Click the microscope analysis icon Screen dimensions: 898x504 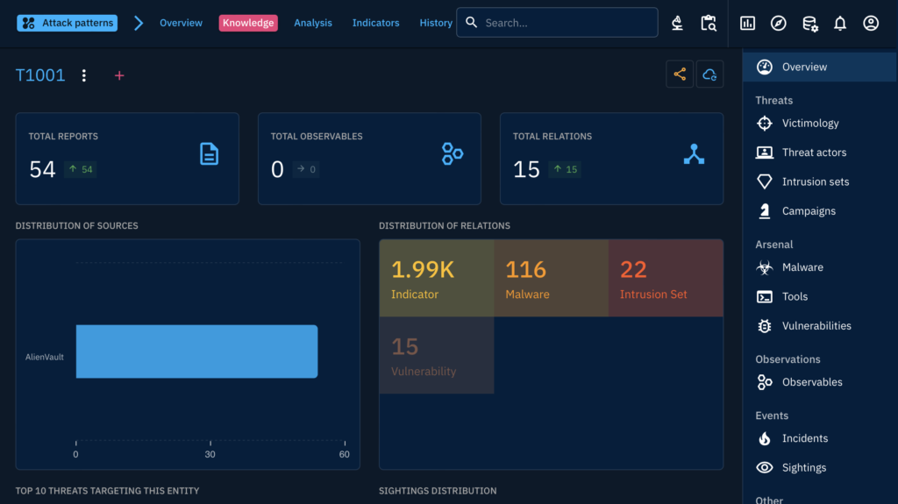(x=677, y=24)
